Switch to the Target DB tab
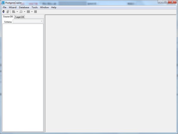Image resolution: width=178 pixels, height=134 pixels. point(20,17)
